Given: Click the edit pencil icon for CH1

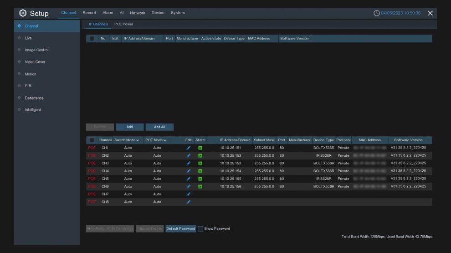Looking at the screenshot, I should 189,148.
